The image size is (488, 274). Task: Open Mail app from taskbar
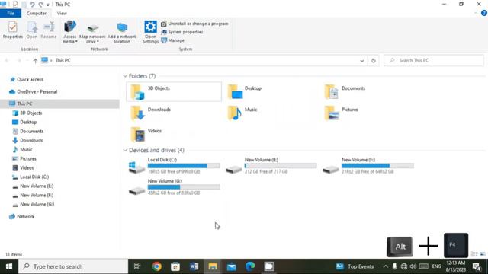[x=232, y=266]
